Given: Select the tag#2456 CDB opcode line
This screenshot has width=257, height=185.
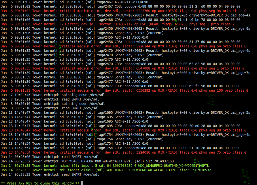Looking at the screenshot, I should 121,42.
